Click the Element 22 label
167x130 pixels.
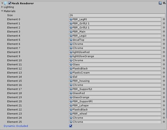[14, 110]
